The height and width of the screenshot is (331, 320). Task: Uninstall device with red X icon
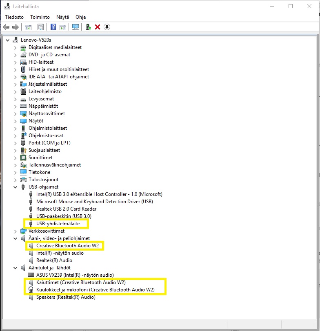tap(98, 27)
